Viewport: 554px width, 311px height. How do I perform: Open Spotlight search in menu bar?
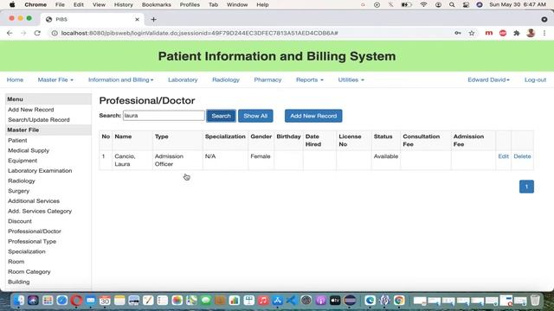(452, 4)
